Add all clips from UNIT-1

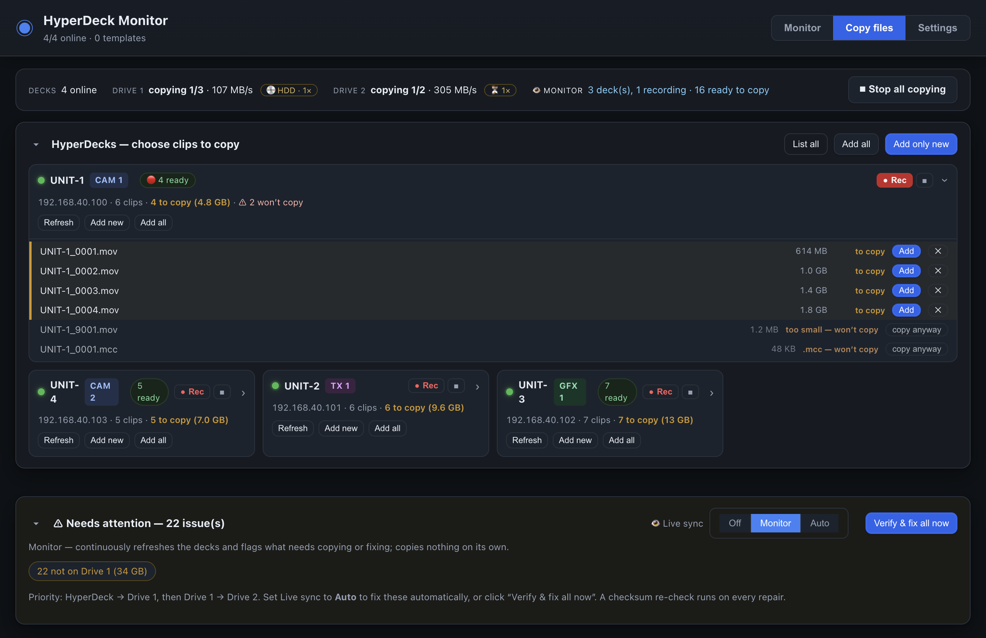click(x=153, y=222)
